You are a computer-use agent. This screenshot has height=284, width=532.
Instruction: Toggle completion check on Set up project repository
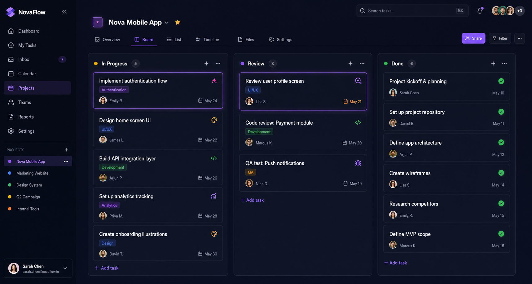click(x=501, y=112)
